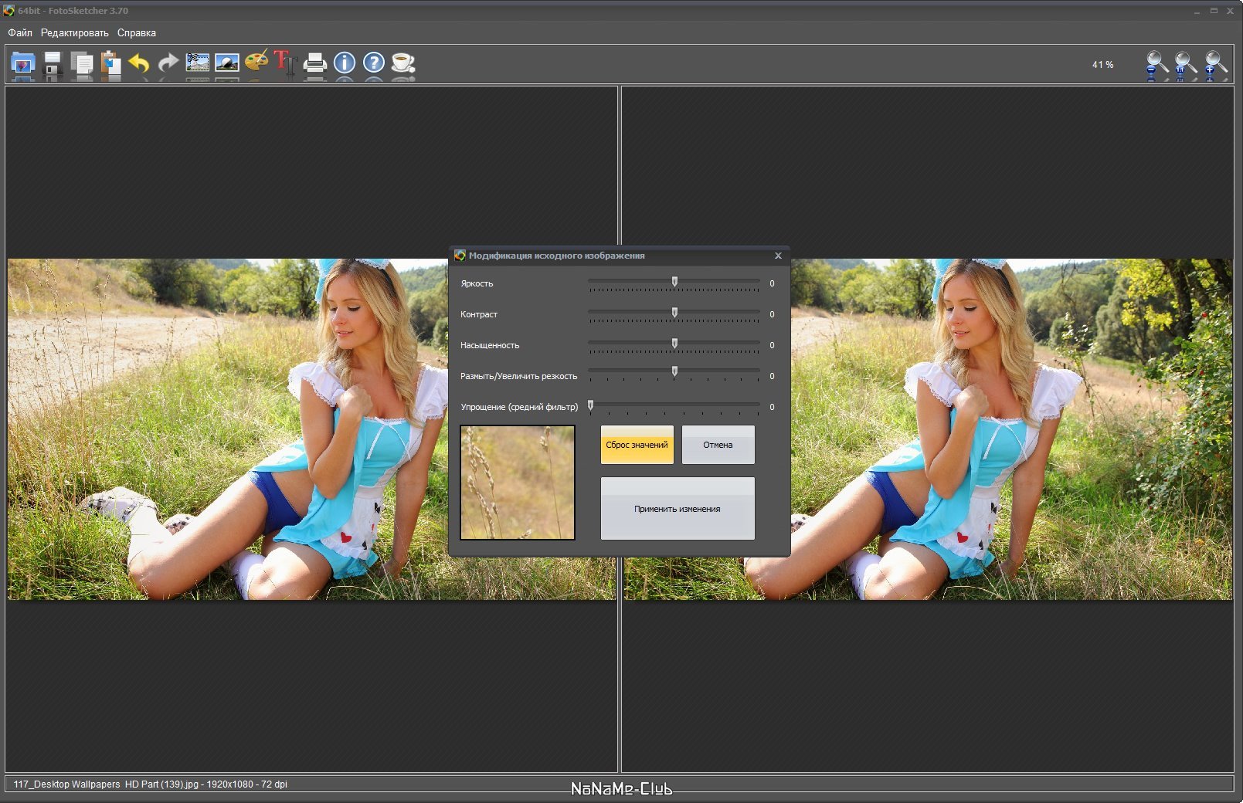Click the paste clipboard icon
This screenshot has width=1243, height=803.
pyautogui.click(x=111, y=63)
